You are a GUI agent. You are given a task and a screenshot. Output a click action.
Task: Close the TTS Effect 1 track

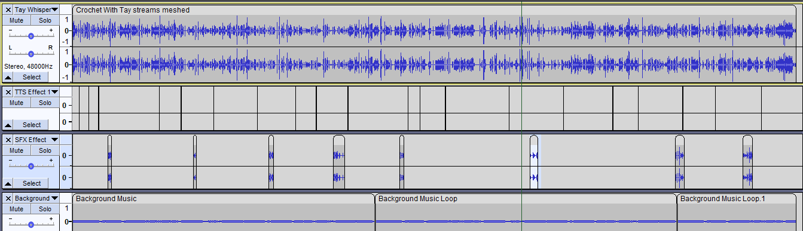8,92
